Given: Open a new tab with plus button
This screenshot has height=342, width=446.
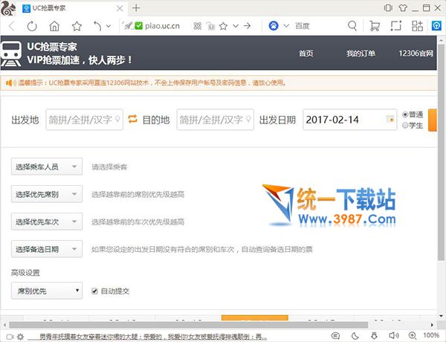Looking at the screenshot, I should click(x=136, y=7).
